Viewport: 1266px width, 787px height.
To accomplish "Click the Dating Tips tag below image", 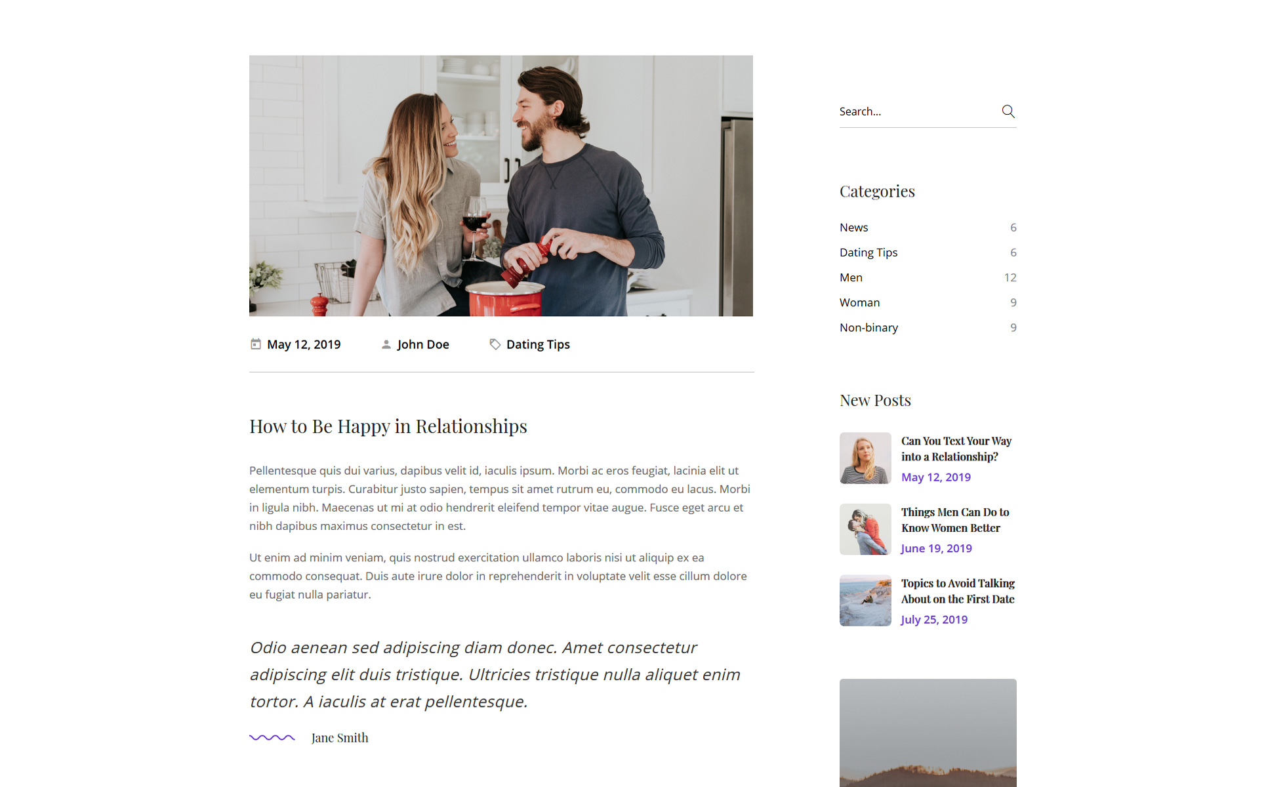I will click(538, 344).
